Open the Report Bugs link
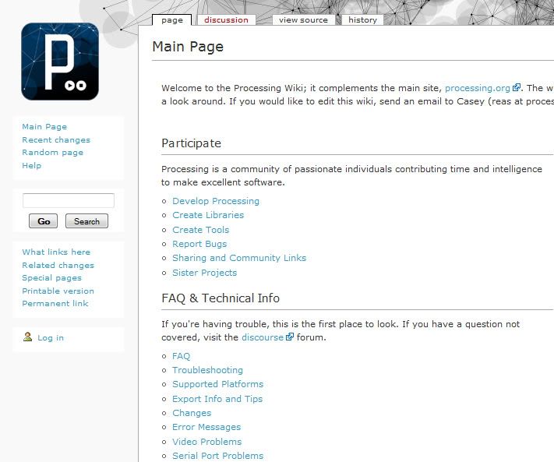Viewport: 554px width, 462px height. 199,244
